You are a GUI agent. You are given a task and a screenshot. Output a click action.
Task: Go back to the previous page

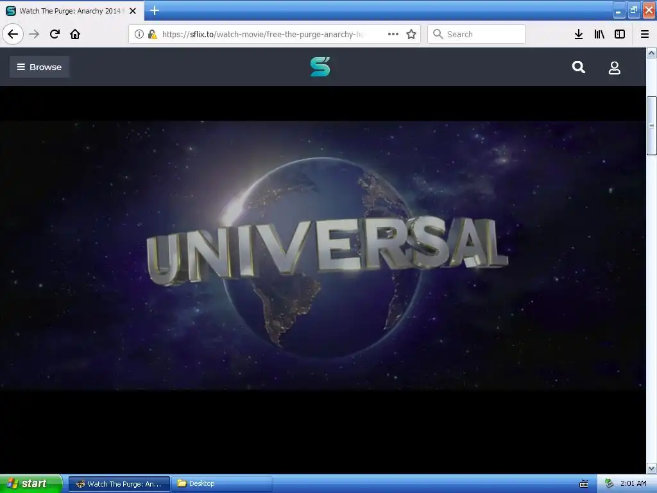(13, 34)
